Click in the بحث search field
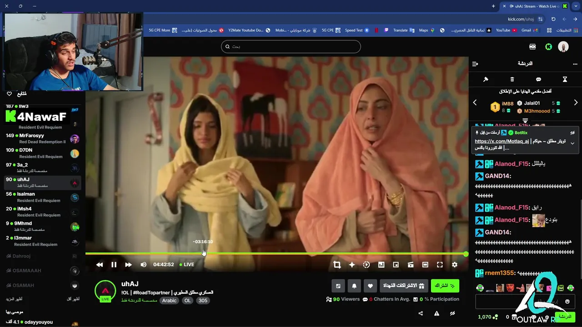Image resolution: width=582 pixels, height=327 pixels. coord(291,46)
